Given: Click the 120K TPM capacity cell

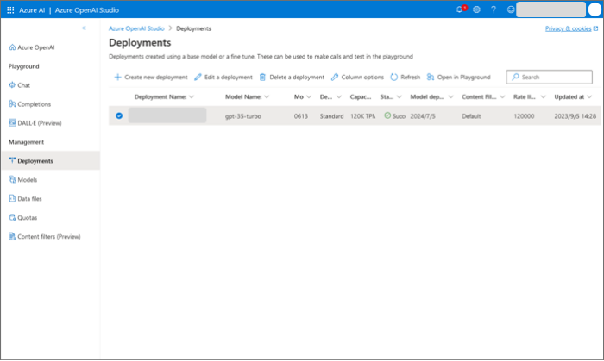Looking at the screenshot, I should click(x=362, y=116).
